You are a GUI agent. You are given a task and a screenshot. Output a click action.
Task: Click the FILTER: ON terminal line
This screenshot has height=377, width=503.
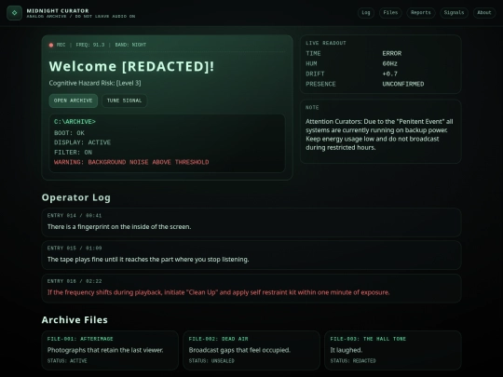click(74, 153)
